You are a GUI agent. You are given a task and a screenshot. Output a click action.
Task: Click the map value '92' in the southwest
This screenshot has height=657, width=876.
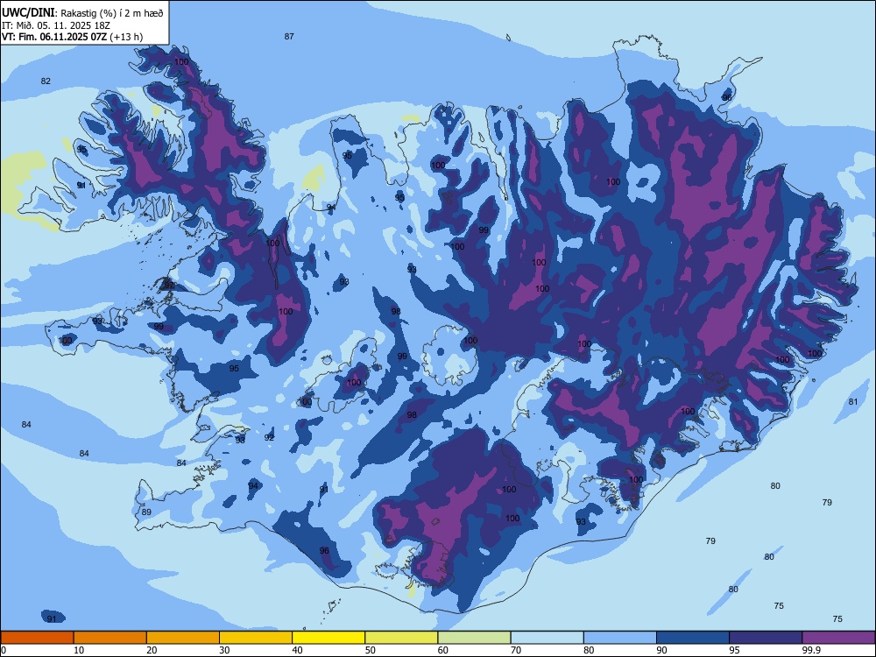point(269,437)
